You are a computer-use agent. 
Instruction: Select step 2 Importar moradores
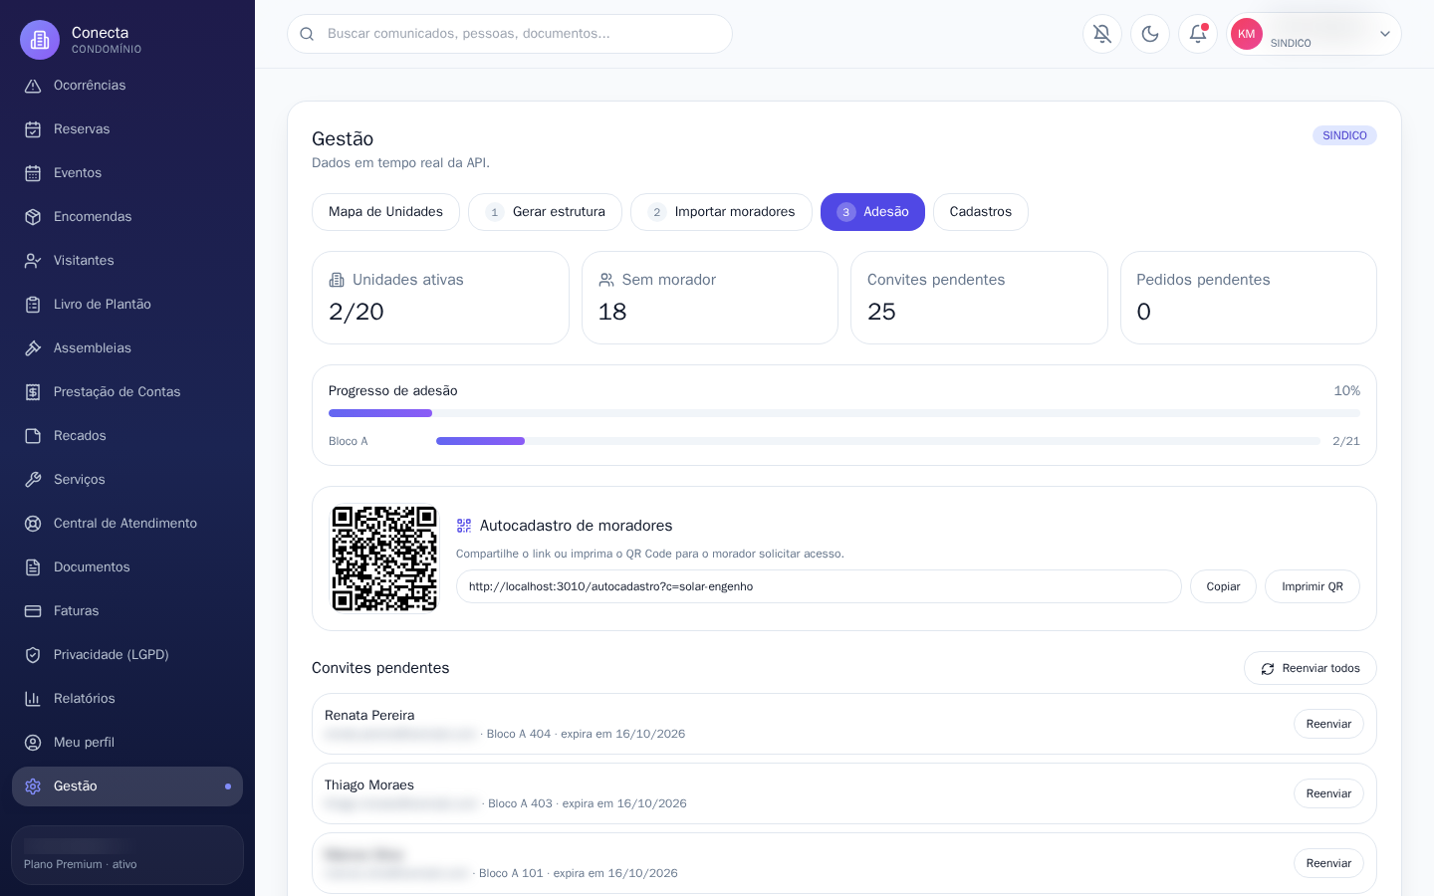721,212
